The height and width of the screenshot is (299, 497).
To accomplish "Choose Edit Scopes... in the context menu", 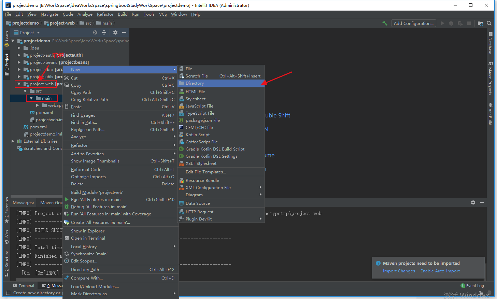I will pyautogui.click(x=120, y=261).
